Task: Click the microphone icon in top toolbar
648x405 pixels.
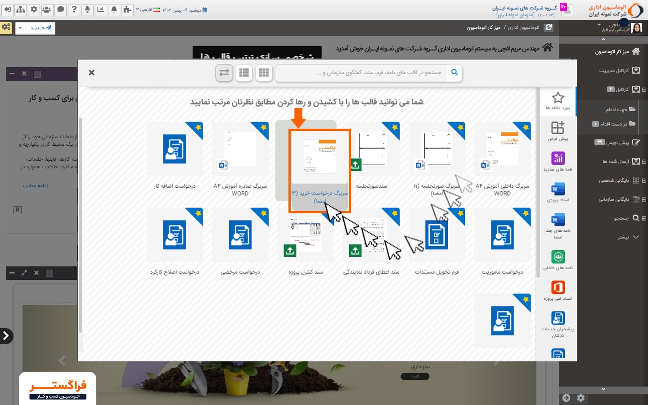Action: (87, 9)
